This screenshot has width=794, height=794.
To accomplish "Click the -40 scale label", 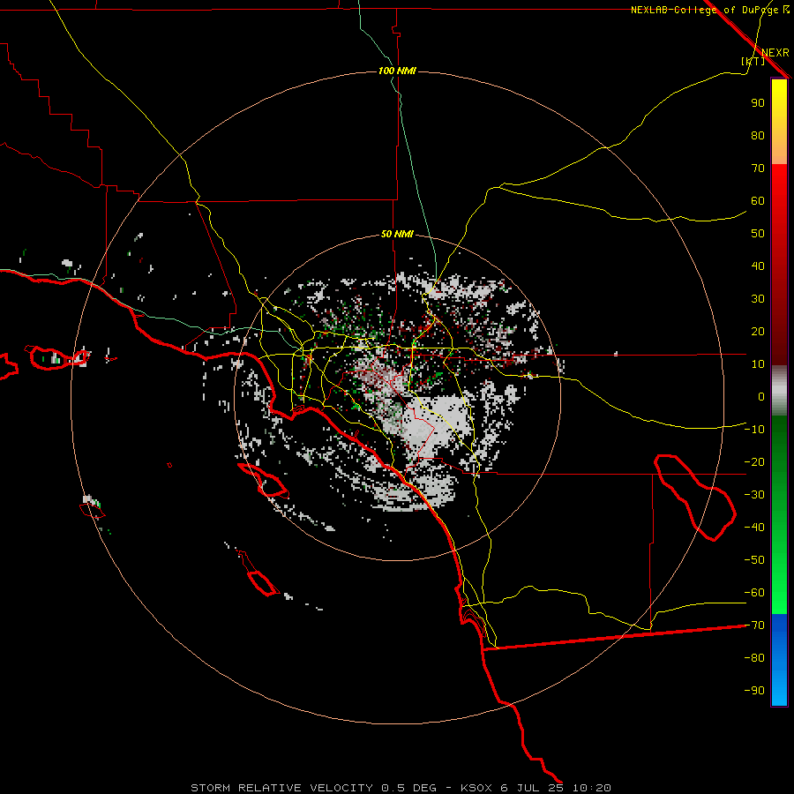I will point(754,528).
